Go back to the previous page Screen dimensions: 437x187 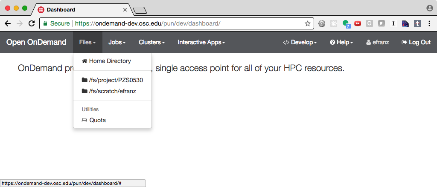[x=7, y=23]
